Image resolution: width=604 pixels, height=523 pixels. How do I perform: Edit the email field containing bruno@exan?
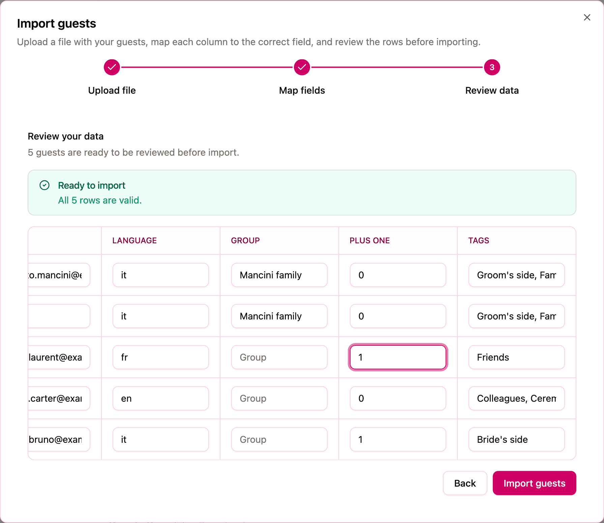[x=59, y=439]
